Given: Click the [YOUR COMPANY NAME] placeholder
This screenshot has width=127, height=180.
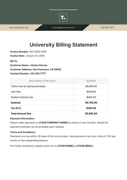Looking at the screenshot, I should tap(53, 123).
